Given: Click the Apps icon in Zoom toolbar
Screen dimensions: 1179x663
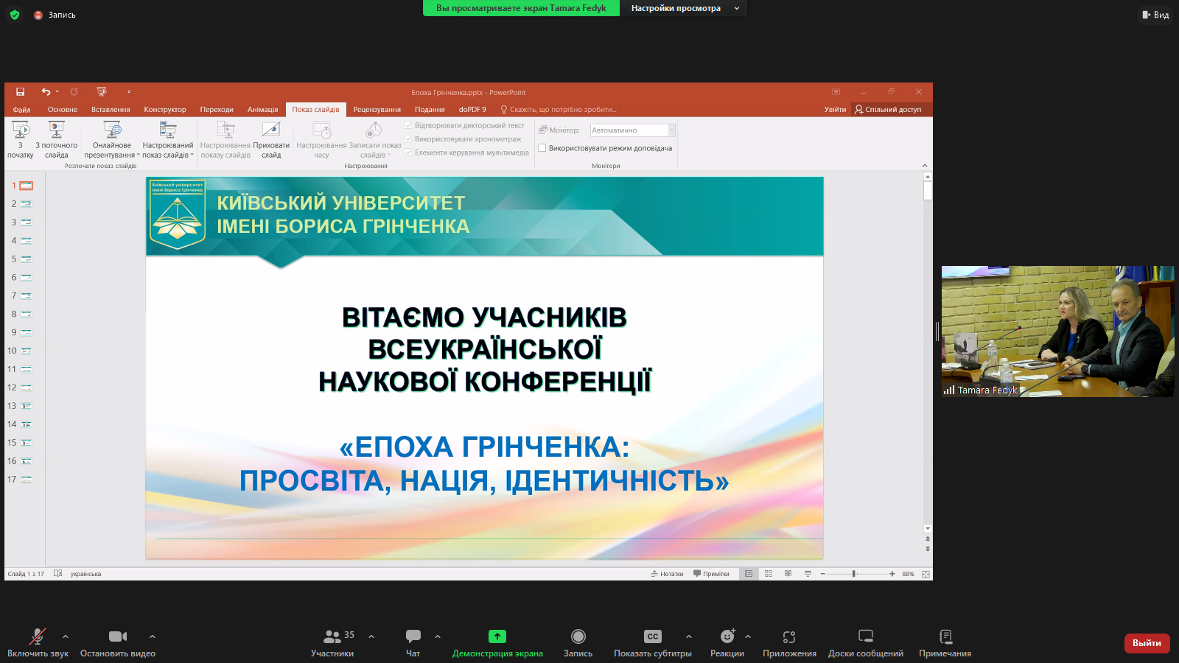Looking at the screenshot, I should tap(789, 636).
